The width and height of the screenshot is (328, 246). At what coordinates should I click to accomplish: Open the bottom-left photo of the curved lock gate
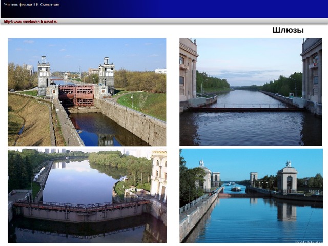pyautogui.click(x=87, y=196)
